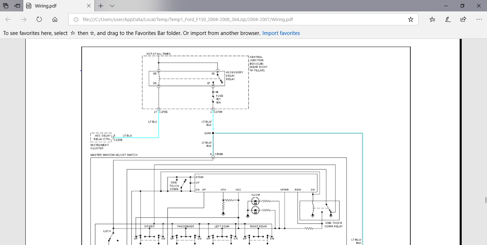
Task: Share this page
Action: pos(463,20)
